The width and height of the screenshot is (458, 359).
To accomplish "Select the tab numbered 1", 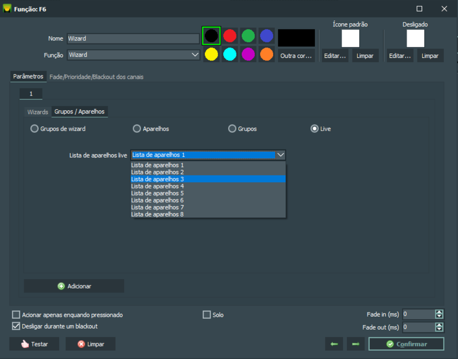I will (31, 93).
